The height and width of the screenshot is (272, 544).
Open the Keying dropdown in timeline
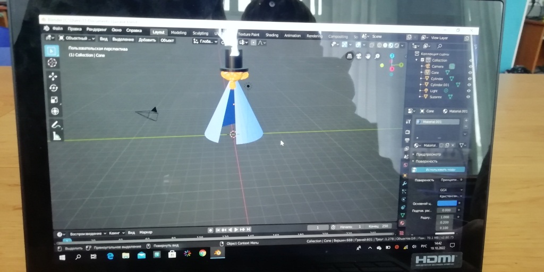116,233
